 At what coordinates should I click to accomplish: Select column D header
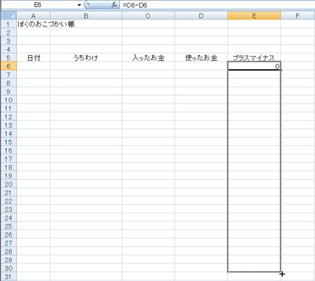[x=201, y=15]
